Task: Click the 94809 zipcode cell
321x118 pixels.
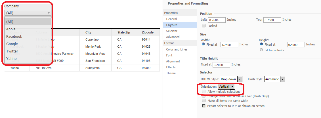Action: tap(148, 68)
